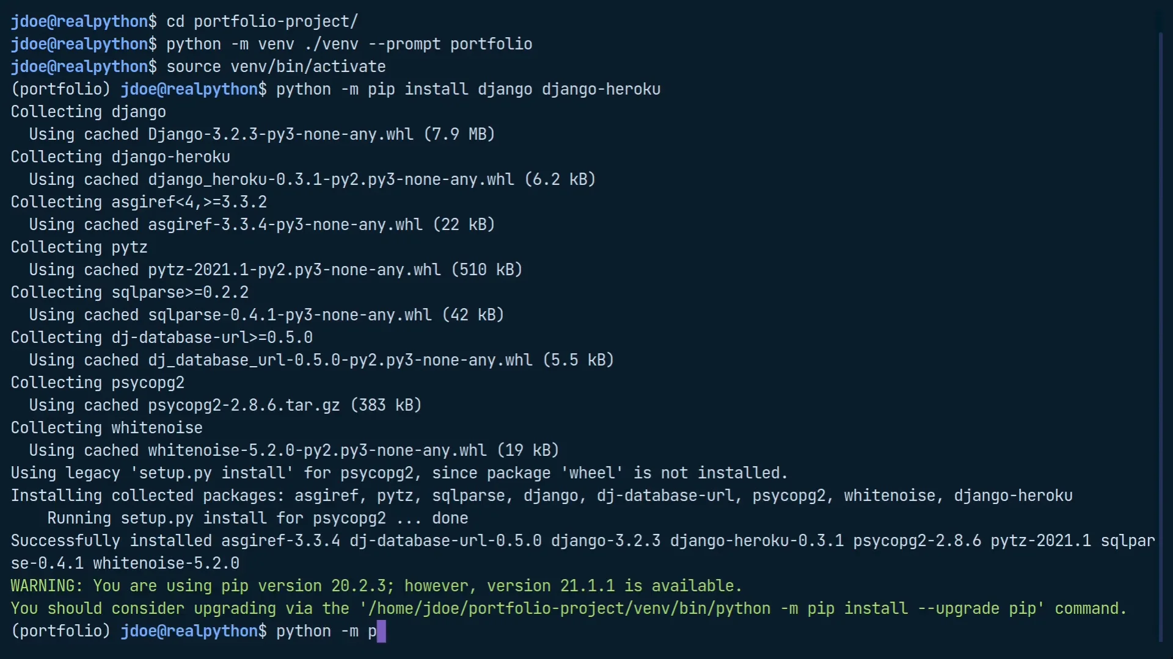The width and height of the screenshot is (1173, 659).
Task: Click the psycopg2-2.8.6.tar.gz filename
Action: [244, 405]
